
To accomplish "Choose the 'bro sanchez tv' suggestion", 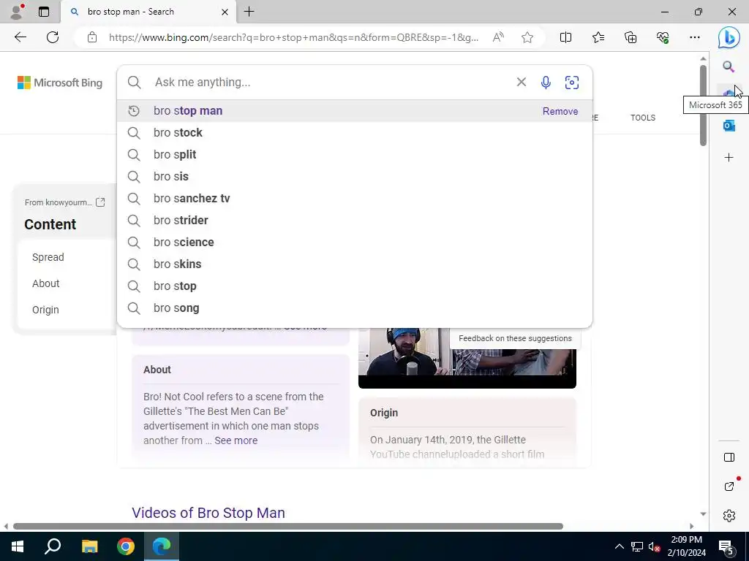I will pos(355,199).
